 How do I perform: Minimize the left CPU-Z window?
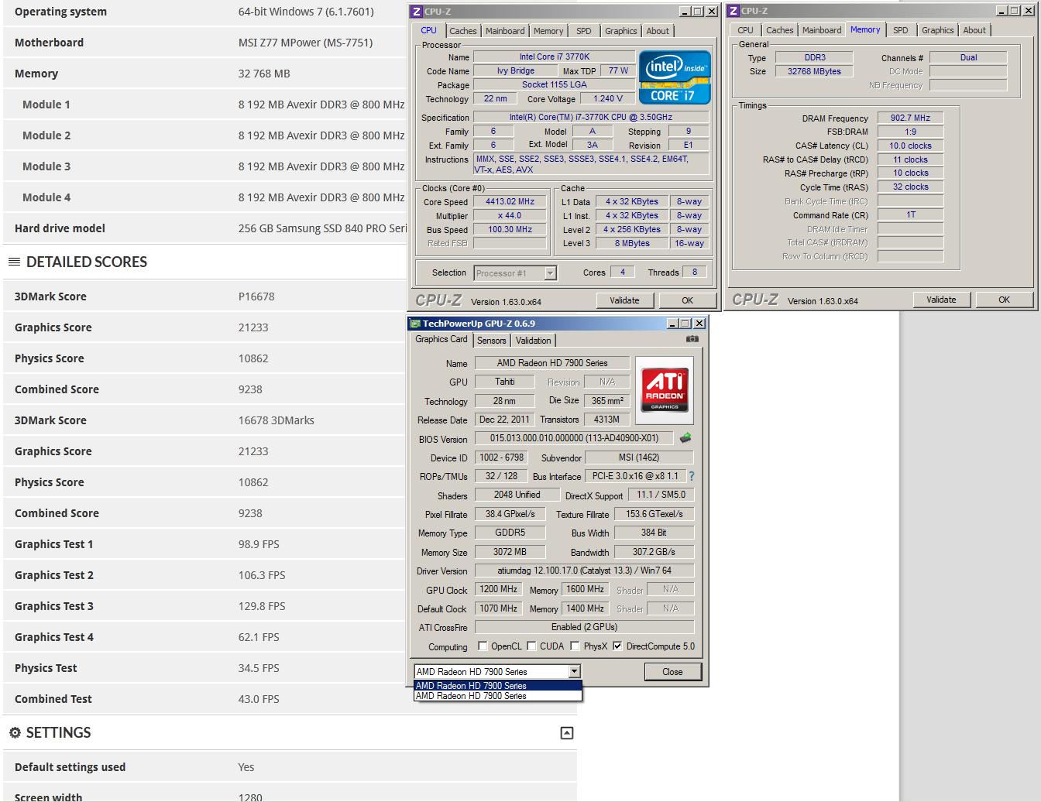tap(685, 12)
